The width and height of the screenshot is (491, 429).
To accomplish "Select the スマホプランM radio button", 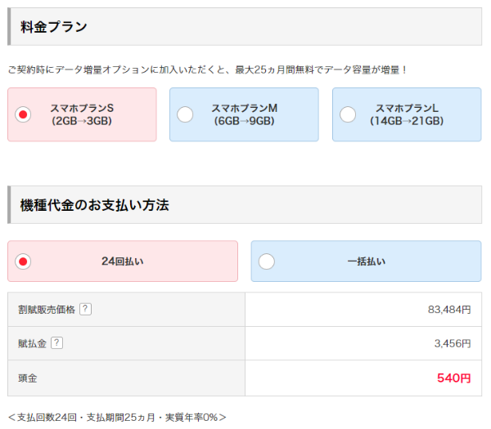I will click(x=185, y=114).
